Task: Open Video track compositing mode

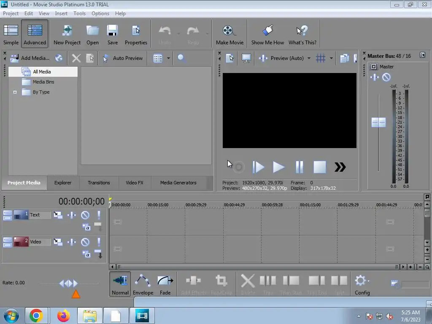Action: 86,254
